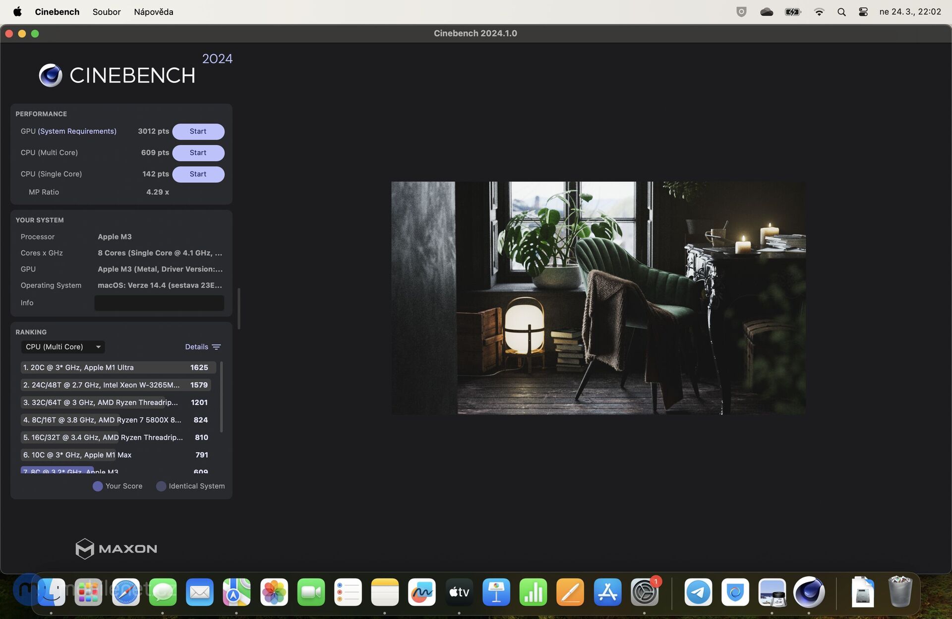The width and height of the screenshot is (952, 619).
Task: Toggle Wi-Fi from the menu bar
Action: click(819, 11)
